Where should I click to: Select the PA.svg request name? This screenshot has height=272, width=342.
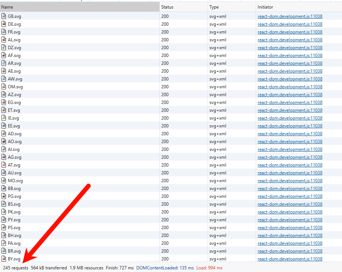click(x=14, y=243)
